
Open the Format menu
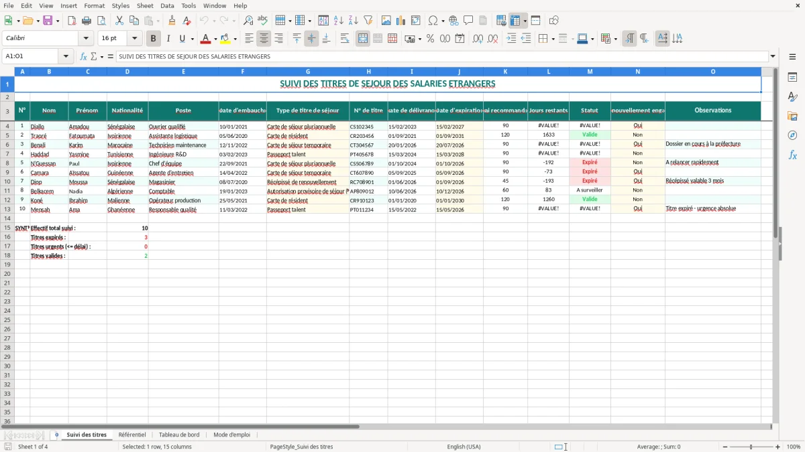94,5
